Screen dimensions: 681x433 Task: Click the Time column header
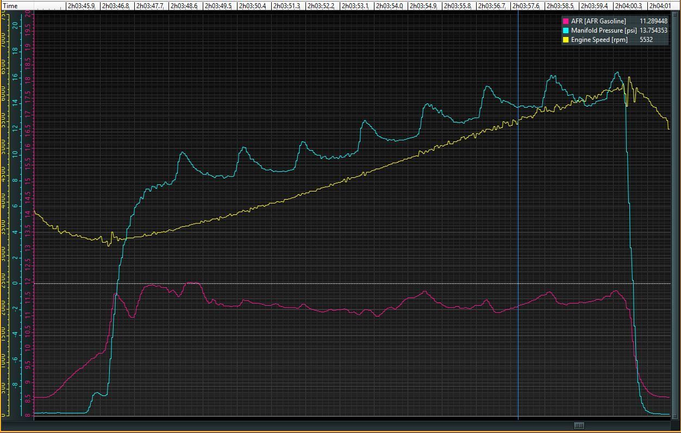(x=10, y=6)
